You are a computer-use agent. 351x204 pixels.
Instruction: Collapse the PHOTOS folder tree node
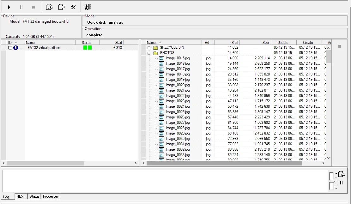pyautogui.click(x=149, y=53)
